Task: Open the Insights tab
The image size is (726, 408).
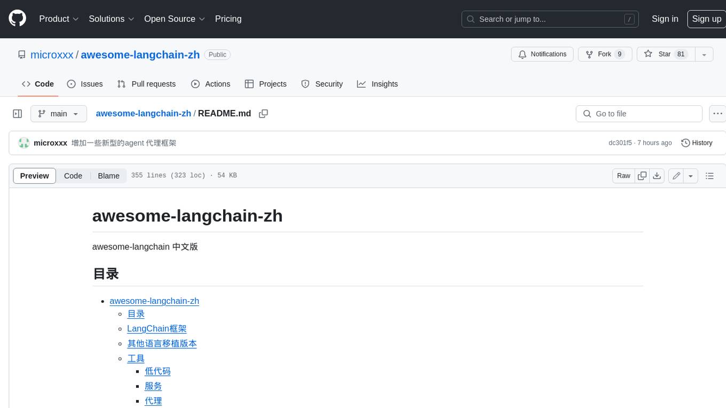Action: [377, 84]
